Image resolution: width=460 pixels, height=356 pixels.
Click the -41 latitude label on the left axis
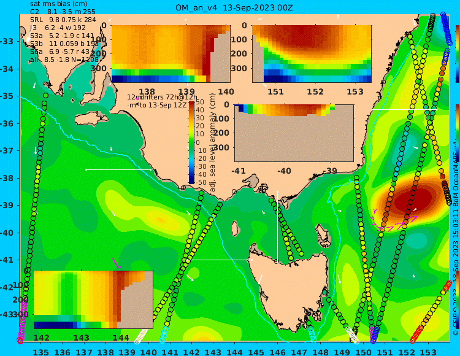[x=7, y=260]
